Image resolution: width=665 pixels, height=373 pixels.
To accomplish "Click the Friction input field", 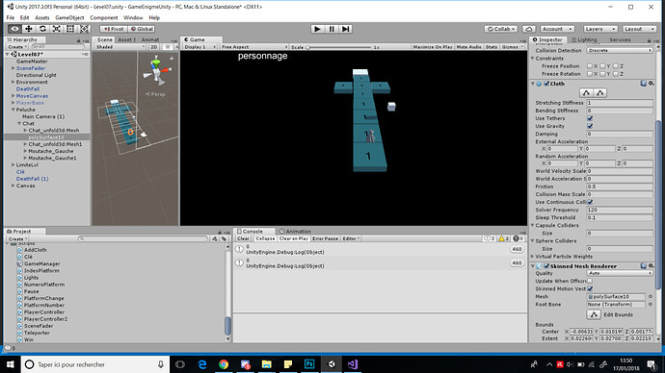I will tap(620, 186).
